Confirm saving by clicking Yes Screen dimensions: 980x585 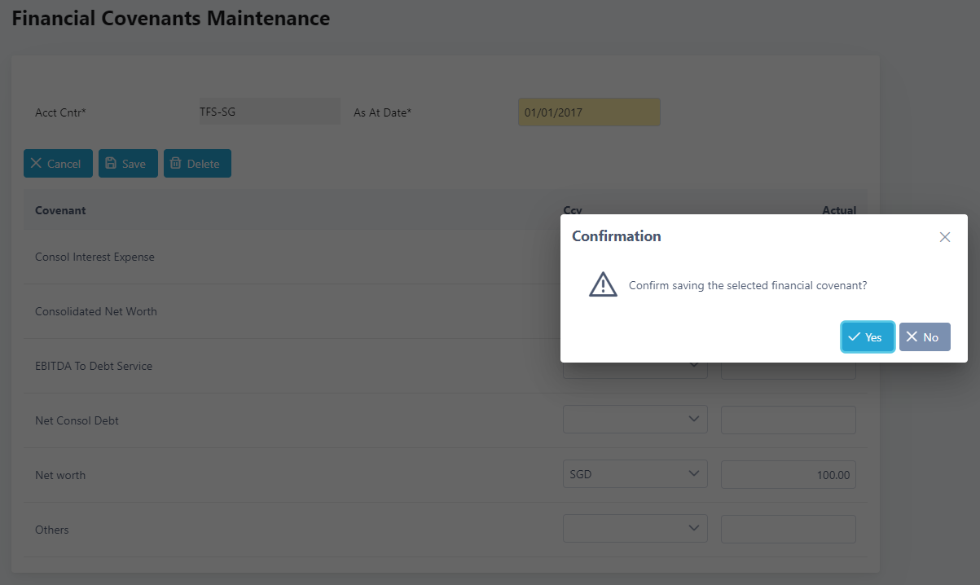click(867, 337)
